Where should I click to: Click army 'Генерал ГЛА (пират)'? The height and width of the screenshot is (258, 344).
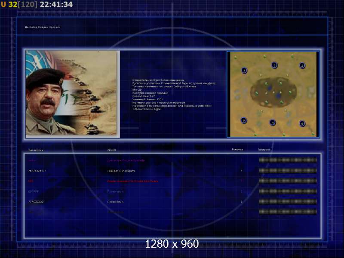click(x=121, y=171)
